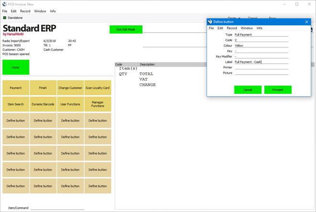Click Cancel in Define button dialog
Viewport: 316px width, 212px height.
(248, 89)
